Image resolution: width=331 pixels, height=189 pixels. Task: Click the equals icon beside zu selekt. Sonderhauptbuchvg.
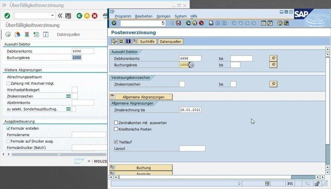point(68,109)
